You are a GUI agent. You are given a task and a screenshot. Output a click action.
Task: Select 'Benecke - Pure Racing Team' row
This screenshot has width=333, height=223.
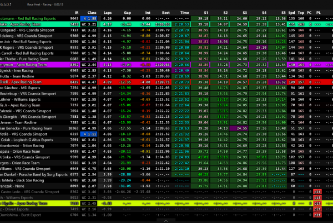167,128
